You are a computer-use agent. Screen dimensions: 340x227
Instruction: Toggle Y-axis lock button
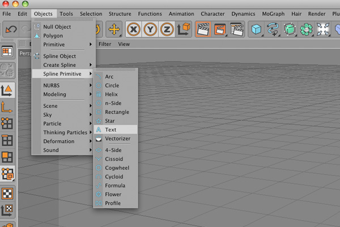coord(150,29)
